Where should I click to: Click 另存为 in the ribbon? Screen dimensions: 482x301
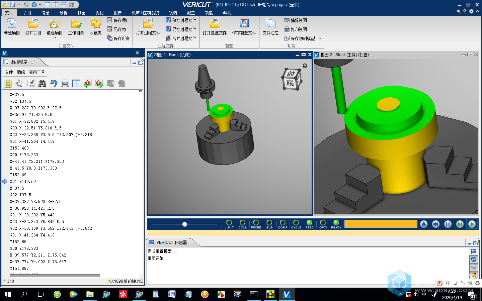[116, 29]
